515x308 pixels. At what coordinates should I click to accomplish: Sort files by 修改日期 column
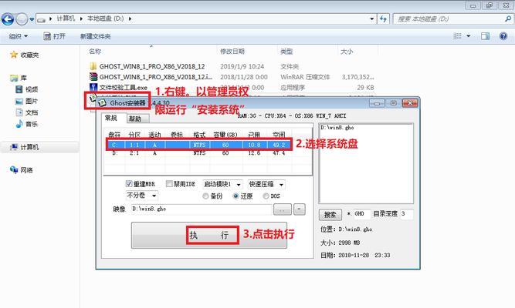(x=232, y=52)
